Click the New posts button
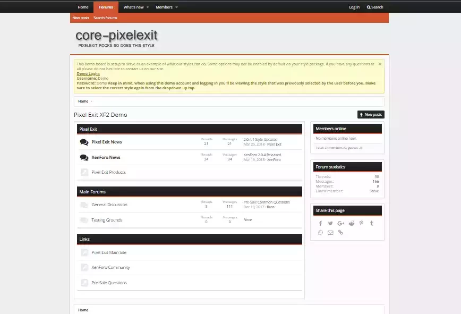Image resolution: width=461 pixels, height=314 pixels. coord(371,115)
